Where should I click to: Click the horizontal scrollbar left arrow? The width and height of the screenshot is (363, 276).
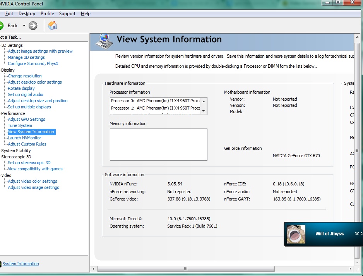tap(93, 269)
